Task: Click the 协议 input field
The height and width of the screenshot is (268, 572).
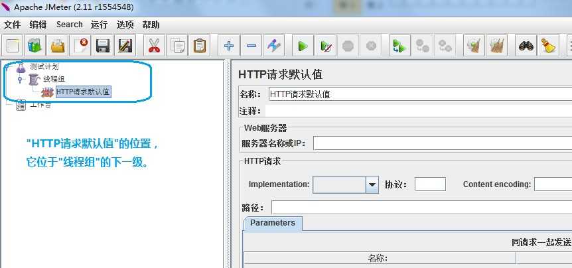Action: (x=430, y=184)
